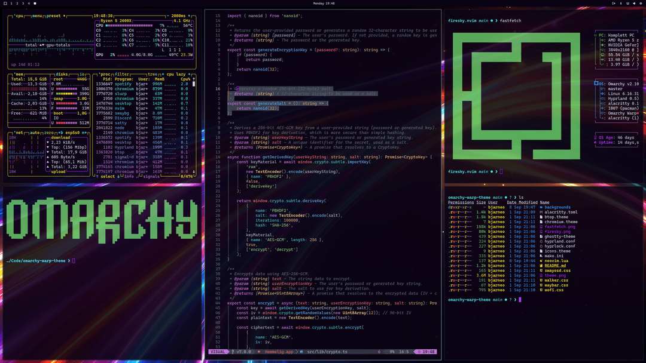Screen dimensions: 646x363
Task: Expand the 'preset' selector in btop header
Action: 53,16
